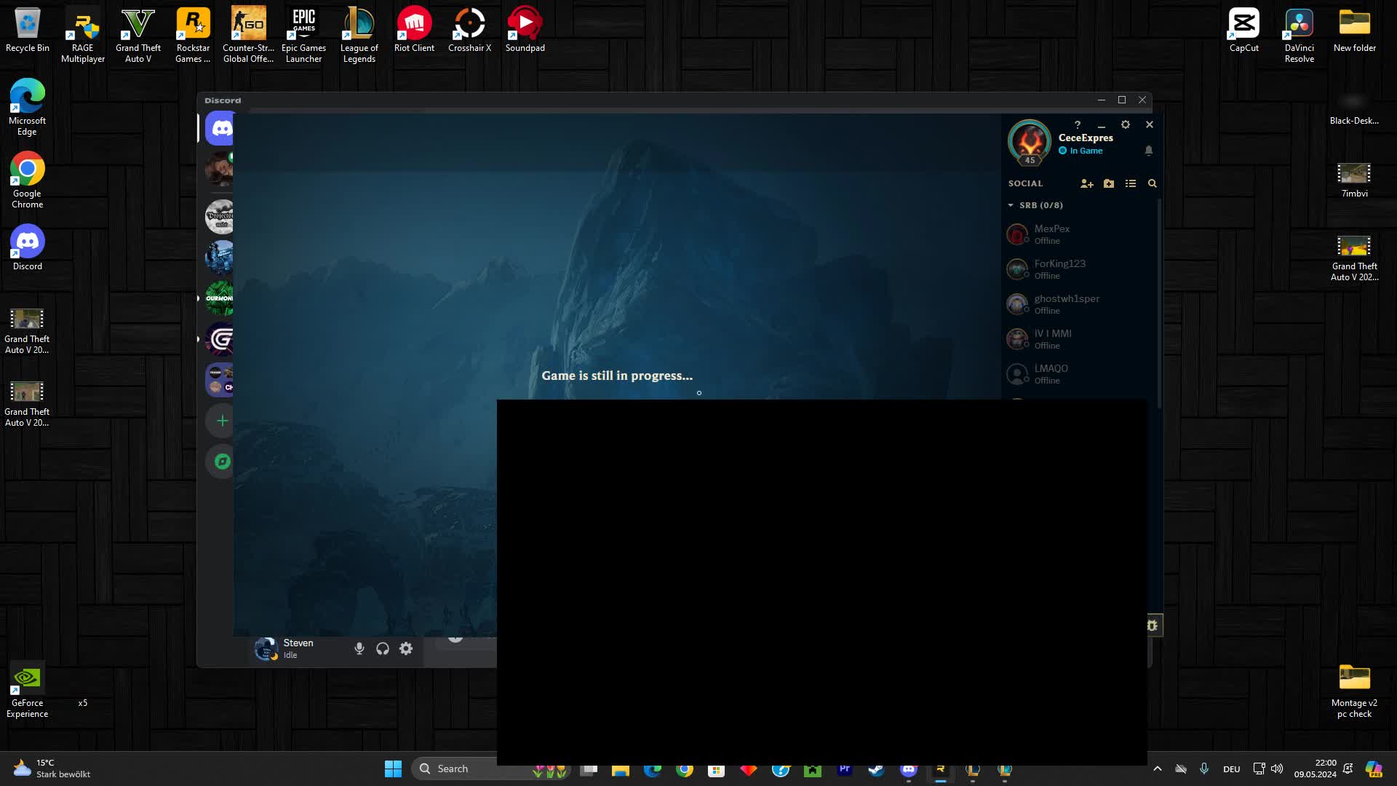Screen dimensions: 1397x786
Task: Select friend ghostwh1sper in the list
Action: (1067, 304)
